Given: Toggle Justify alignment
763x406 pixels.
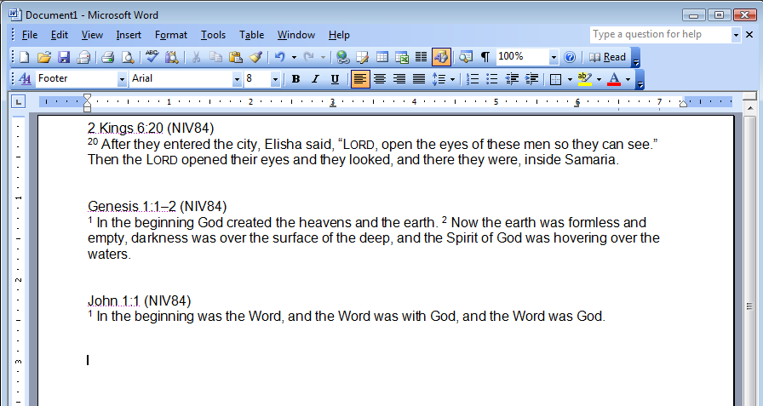Looking at the screenshot, I should (x=419, y=79).
